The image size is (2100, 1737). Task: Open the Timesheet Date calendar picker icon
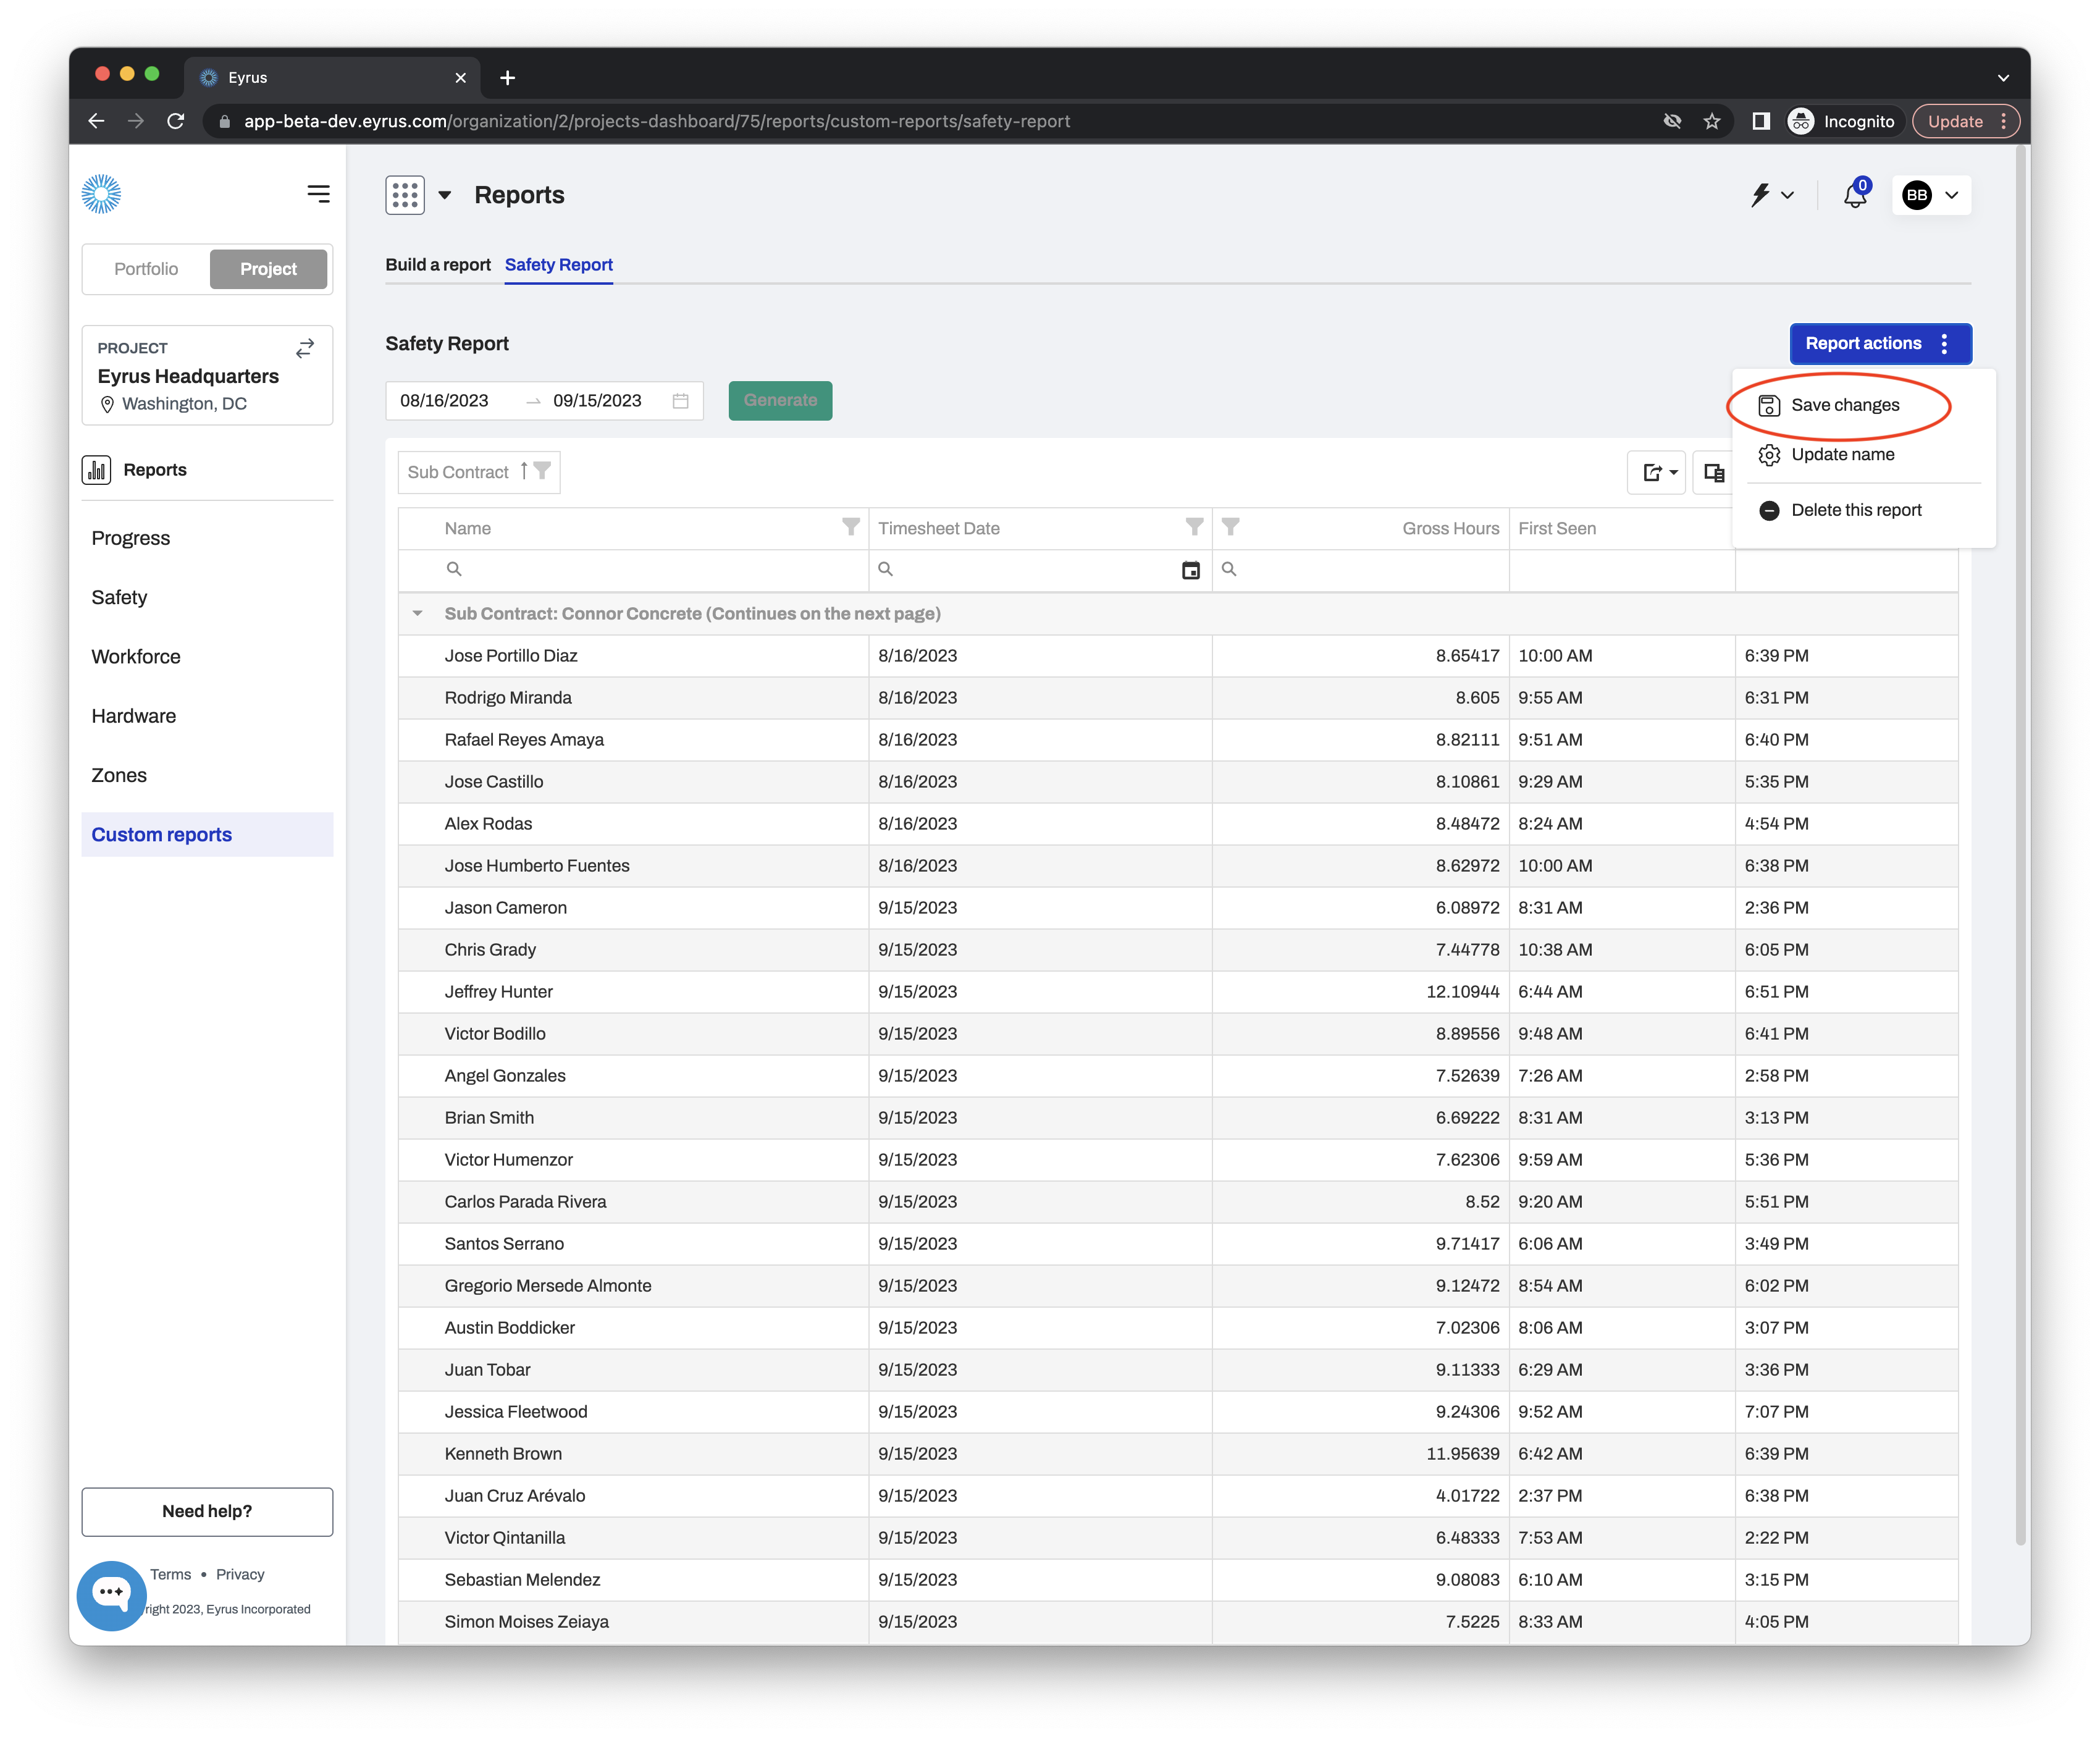[1191, 570]
